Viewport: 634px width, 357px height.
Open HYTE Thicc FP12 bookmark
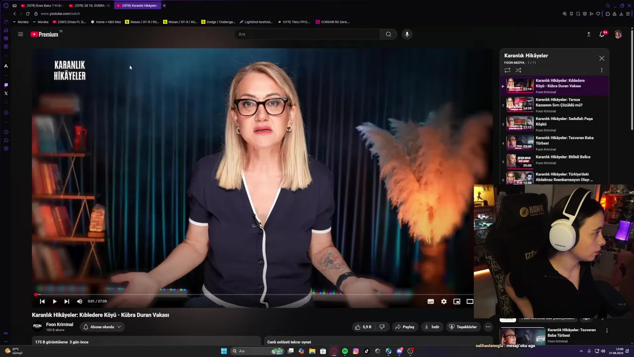[294, 22]
